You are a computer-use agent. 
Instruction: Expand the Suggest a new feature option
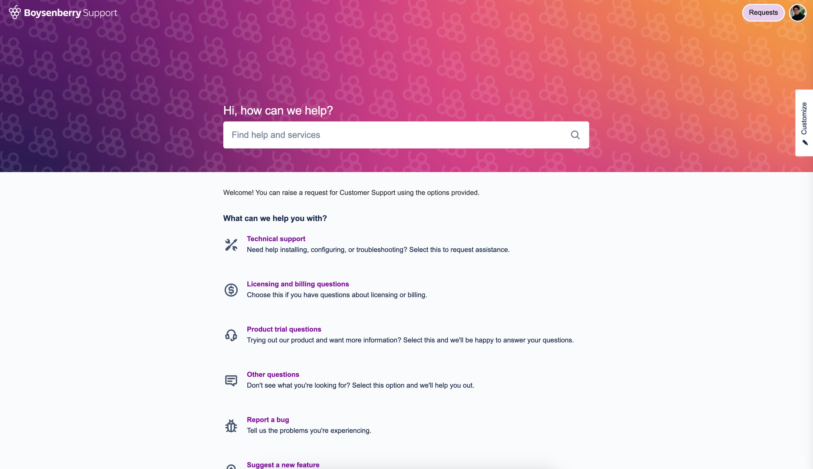tap(283, 465)
